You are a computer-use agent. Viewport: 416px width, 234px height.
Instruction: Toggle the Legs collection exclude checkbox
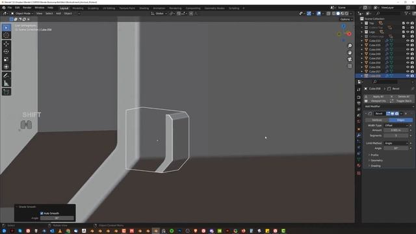coord(404,32)
